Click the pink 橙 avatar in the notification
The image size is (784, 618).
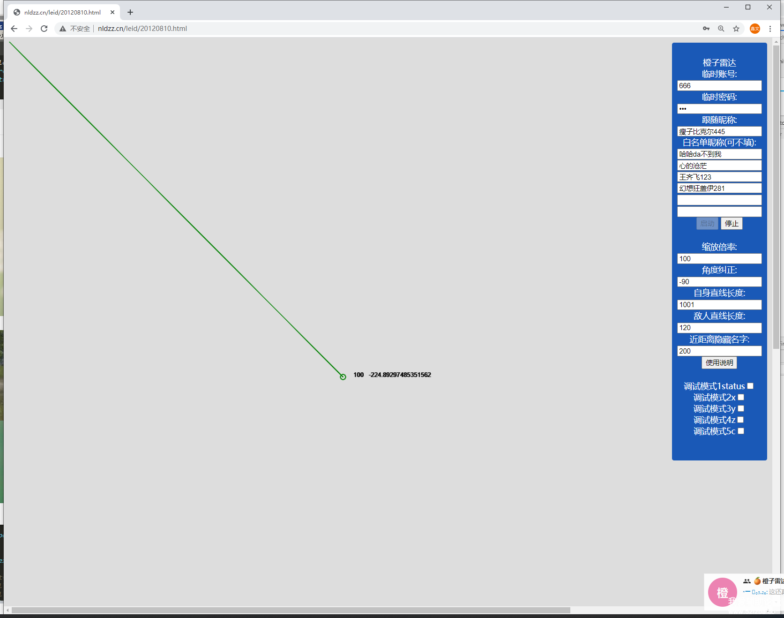pos(722,592)
